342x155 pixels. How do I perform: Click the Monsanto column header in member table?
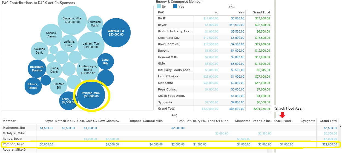pyautogui.click(x=243, y=121)
